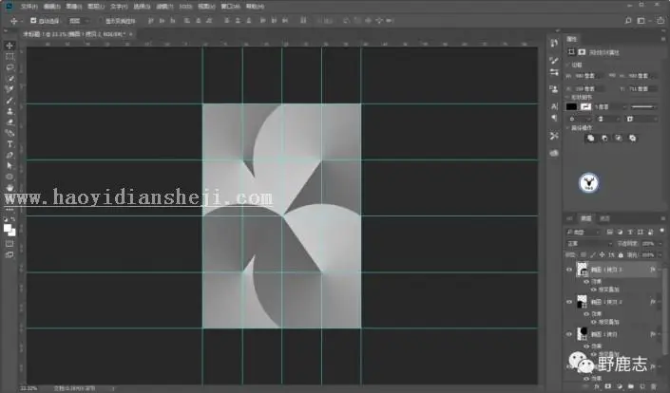Collapse fx effects of 椭圆 1 拷贝 2
670x393 pixels.
660,302
